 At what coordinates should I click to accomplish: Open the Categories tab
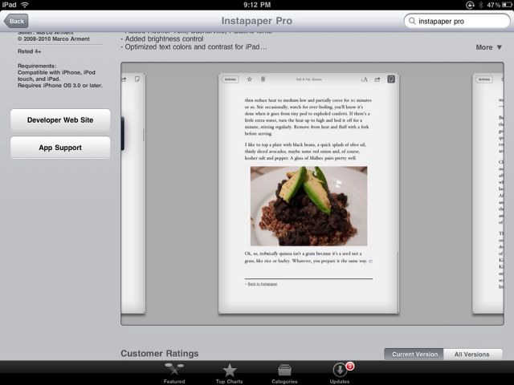tap(284, 373)
